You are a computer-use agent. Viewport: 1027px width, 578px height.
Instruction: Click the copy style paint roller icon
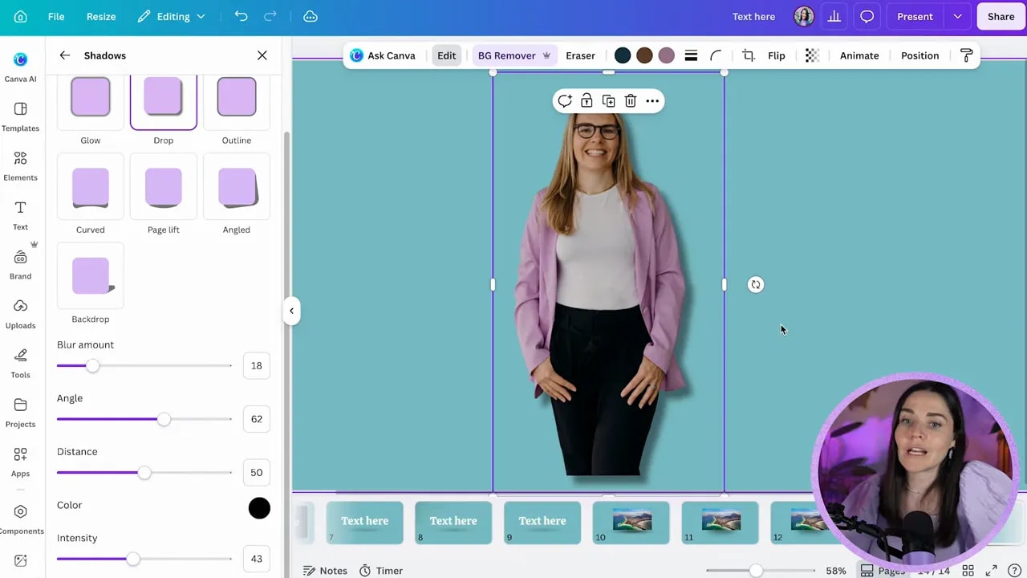tap(966, 55)
